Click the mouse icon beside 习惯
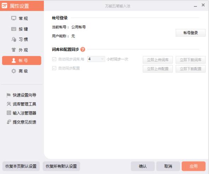Viewport: 209px width, 174px height. pos(13,39)
